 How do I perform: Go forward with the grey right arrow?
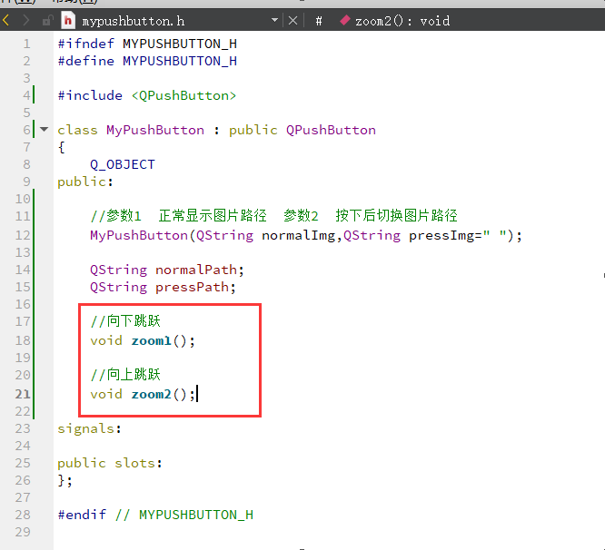pyautogui.click(x=25, y=20)
